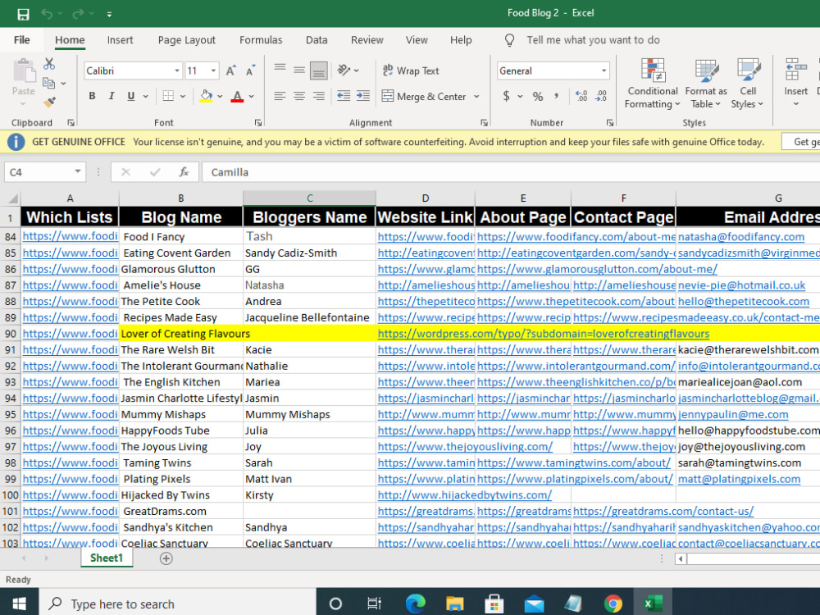This screenshot has height=615, width=820.
Task: Open Conditional Formatting menu
Action: [x=652, y=84]
